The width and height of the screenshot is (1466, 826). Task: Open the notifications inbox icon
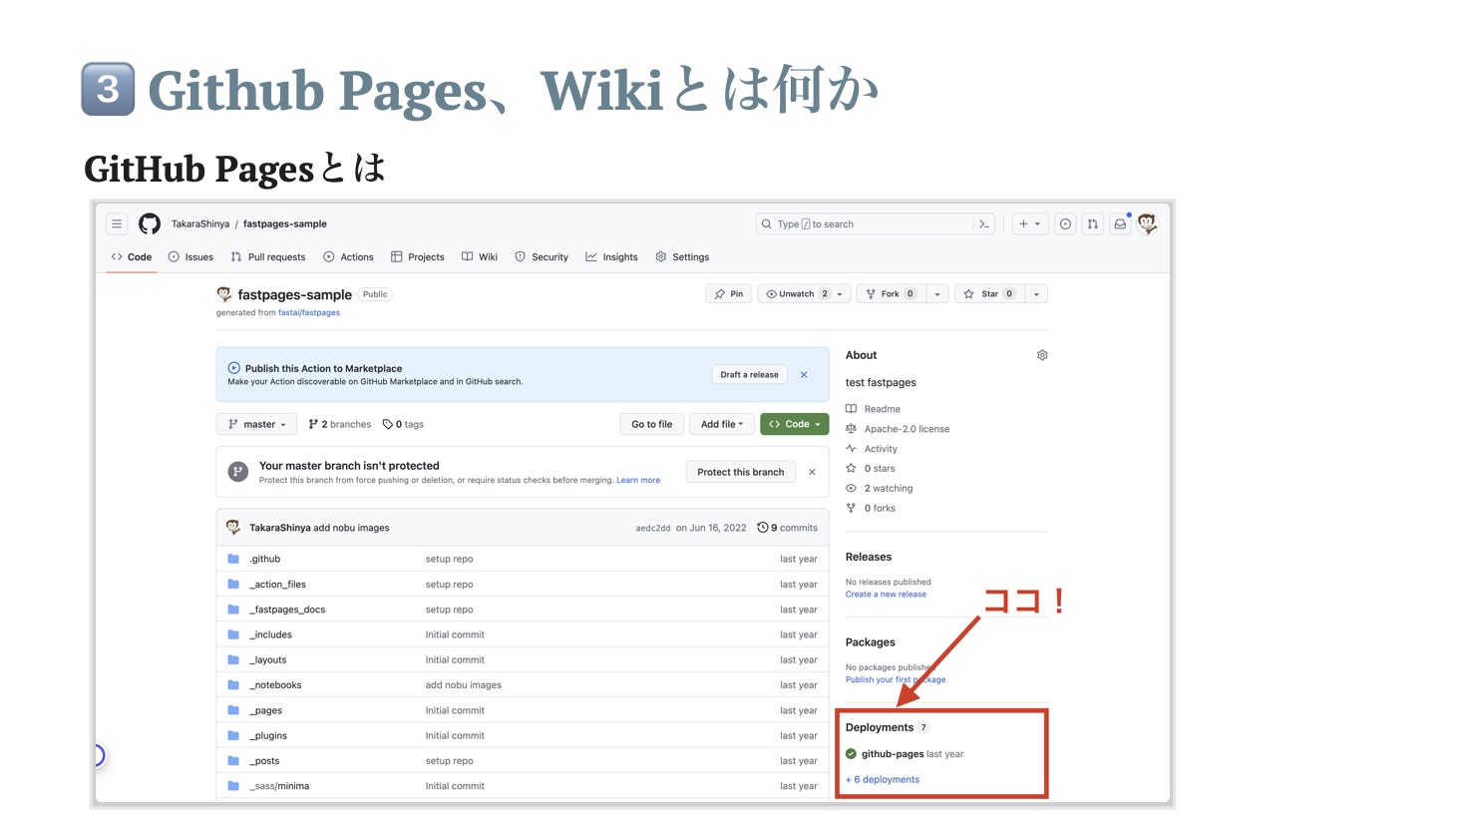pos(1120,224)
